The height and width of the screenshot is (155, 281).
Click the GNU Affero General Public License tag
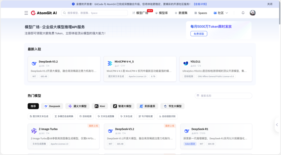[216, 76]
